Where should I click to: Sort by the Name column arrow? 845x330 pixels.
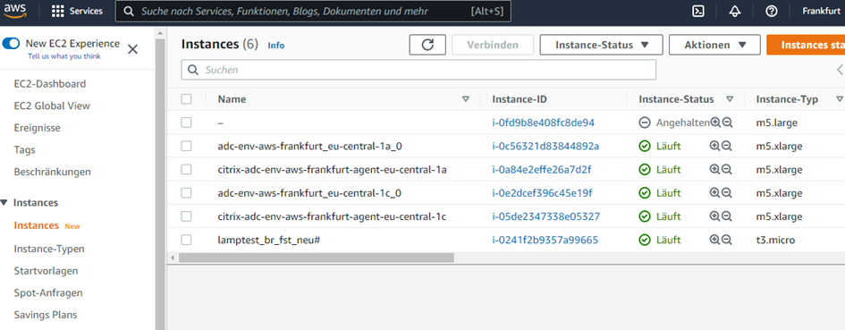466,99
